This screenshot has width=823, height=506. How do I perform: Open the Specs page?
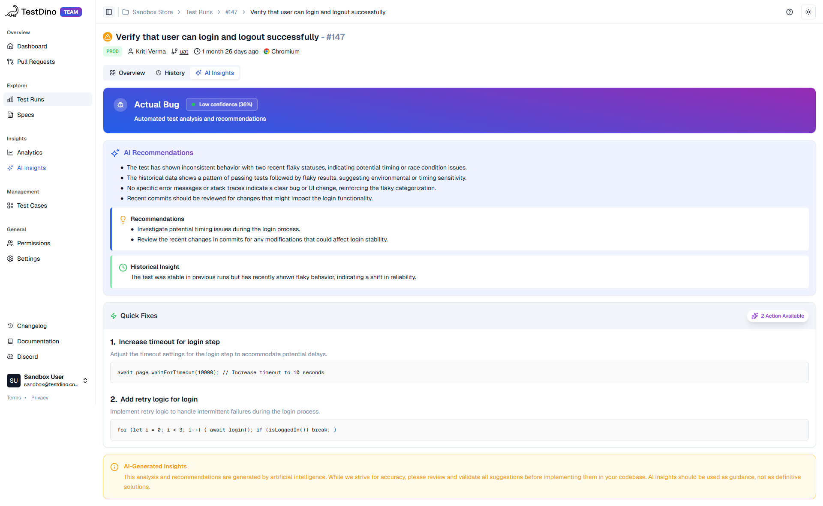point(25,115)
